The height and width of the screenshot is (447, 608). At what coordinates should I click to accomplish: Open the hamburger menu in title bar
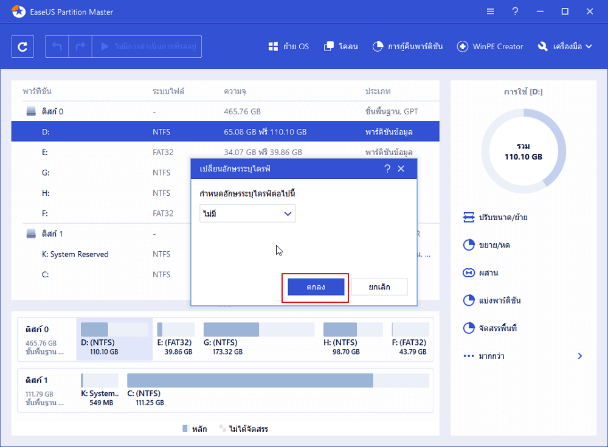[x=490, y=12]
